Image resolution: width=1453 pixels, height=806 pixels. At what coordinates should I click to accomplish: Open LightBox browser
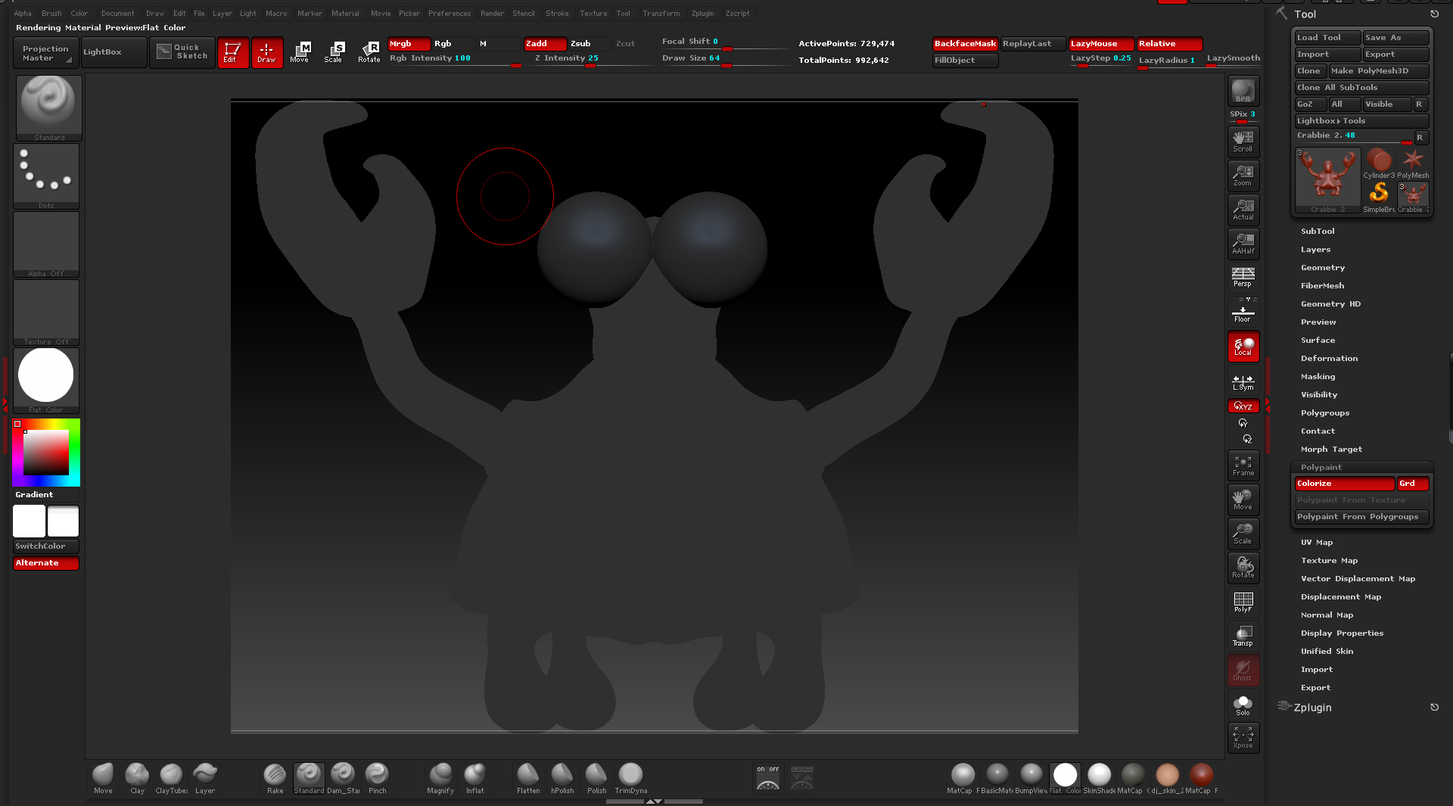click(114, 52)
